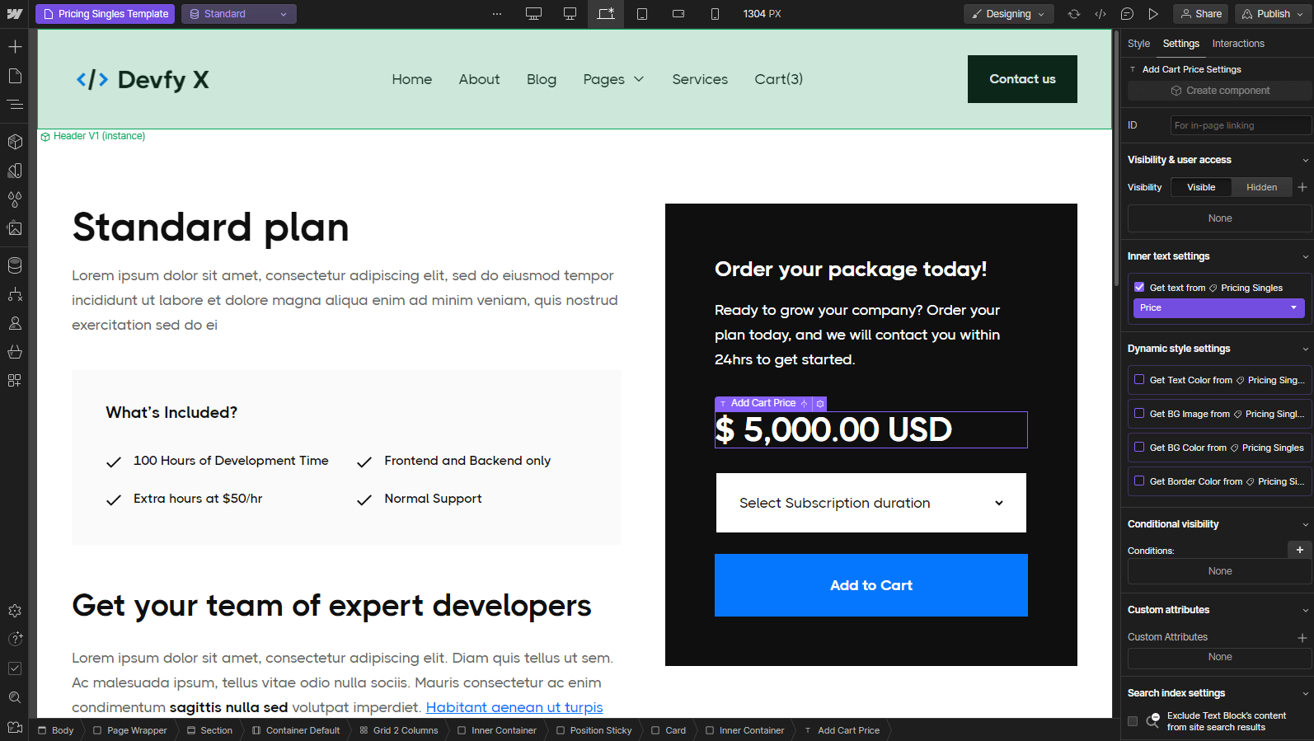Switch to the Interactions tab
1314x741 pixels.
[x=1237, y=44]
